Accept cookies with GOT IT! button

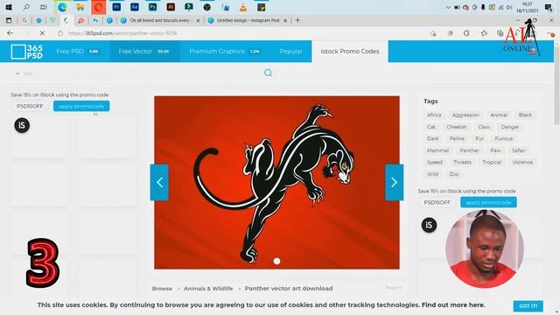tap(528, 306)
